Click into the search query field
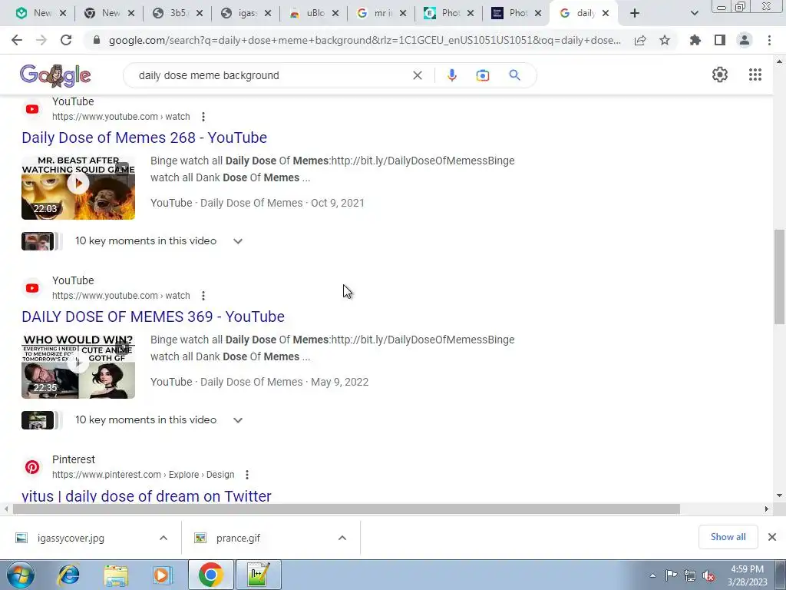This screenshot has height=590, width=786. click(271, 75)
